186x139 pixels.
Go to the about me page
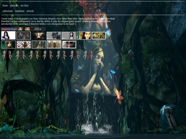[14, 5]
